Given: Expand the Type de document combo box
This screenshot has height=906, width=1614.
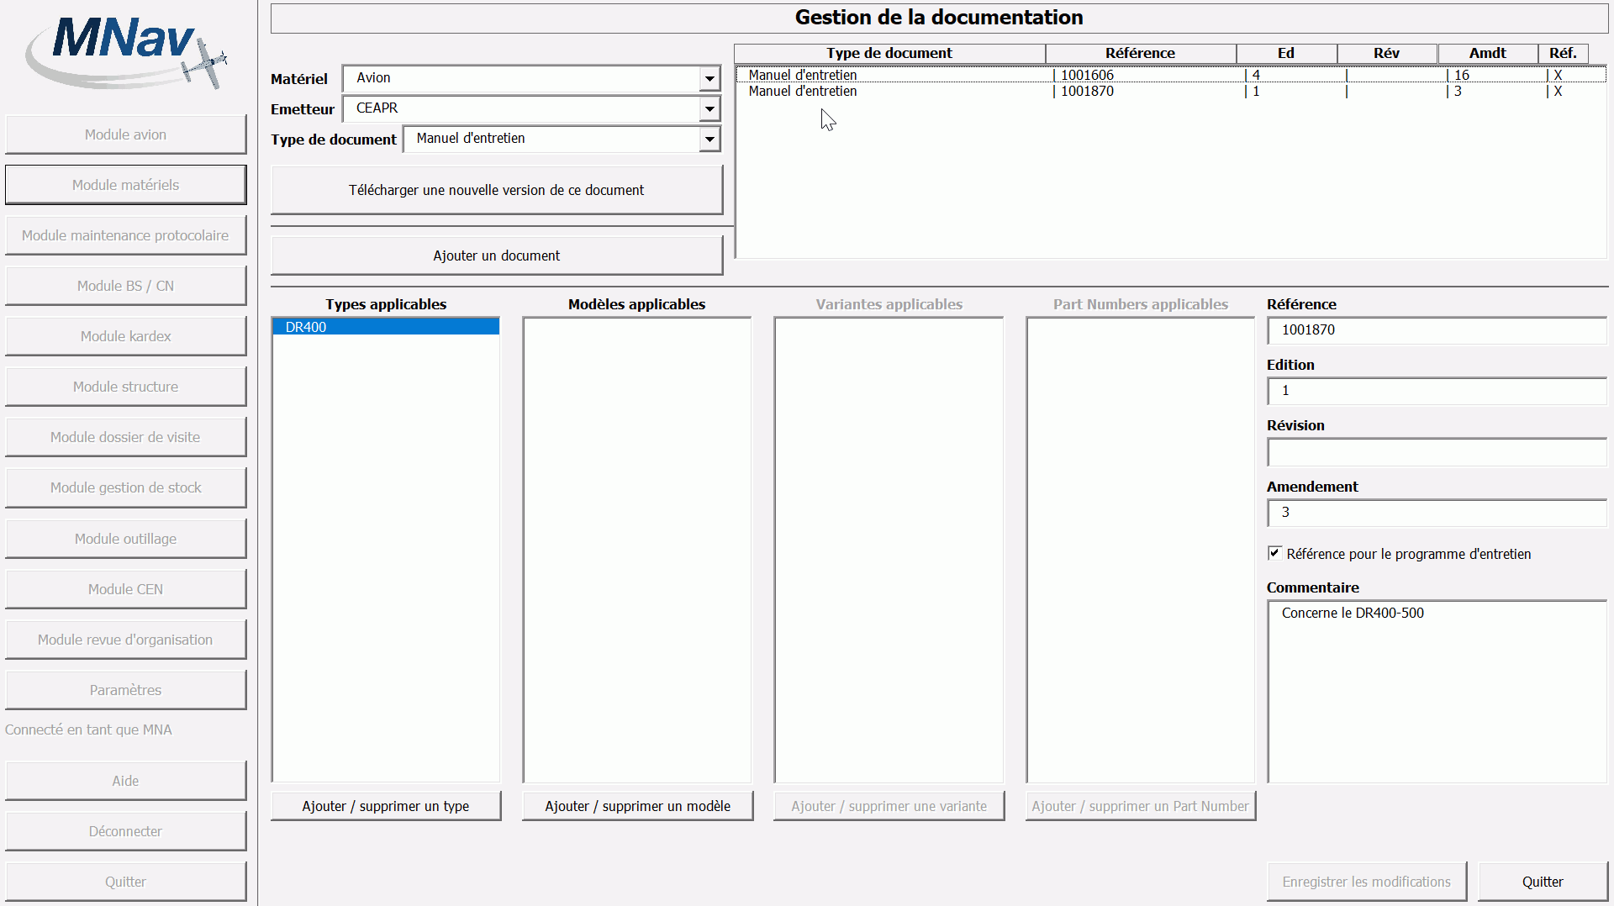Looking at the screenshot, I should (709, 140).
